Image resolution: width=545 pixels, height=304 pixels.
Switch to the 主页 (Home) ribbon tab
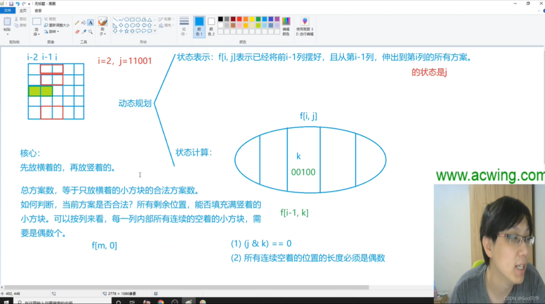[x=23, y=11]
